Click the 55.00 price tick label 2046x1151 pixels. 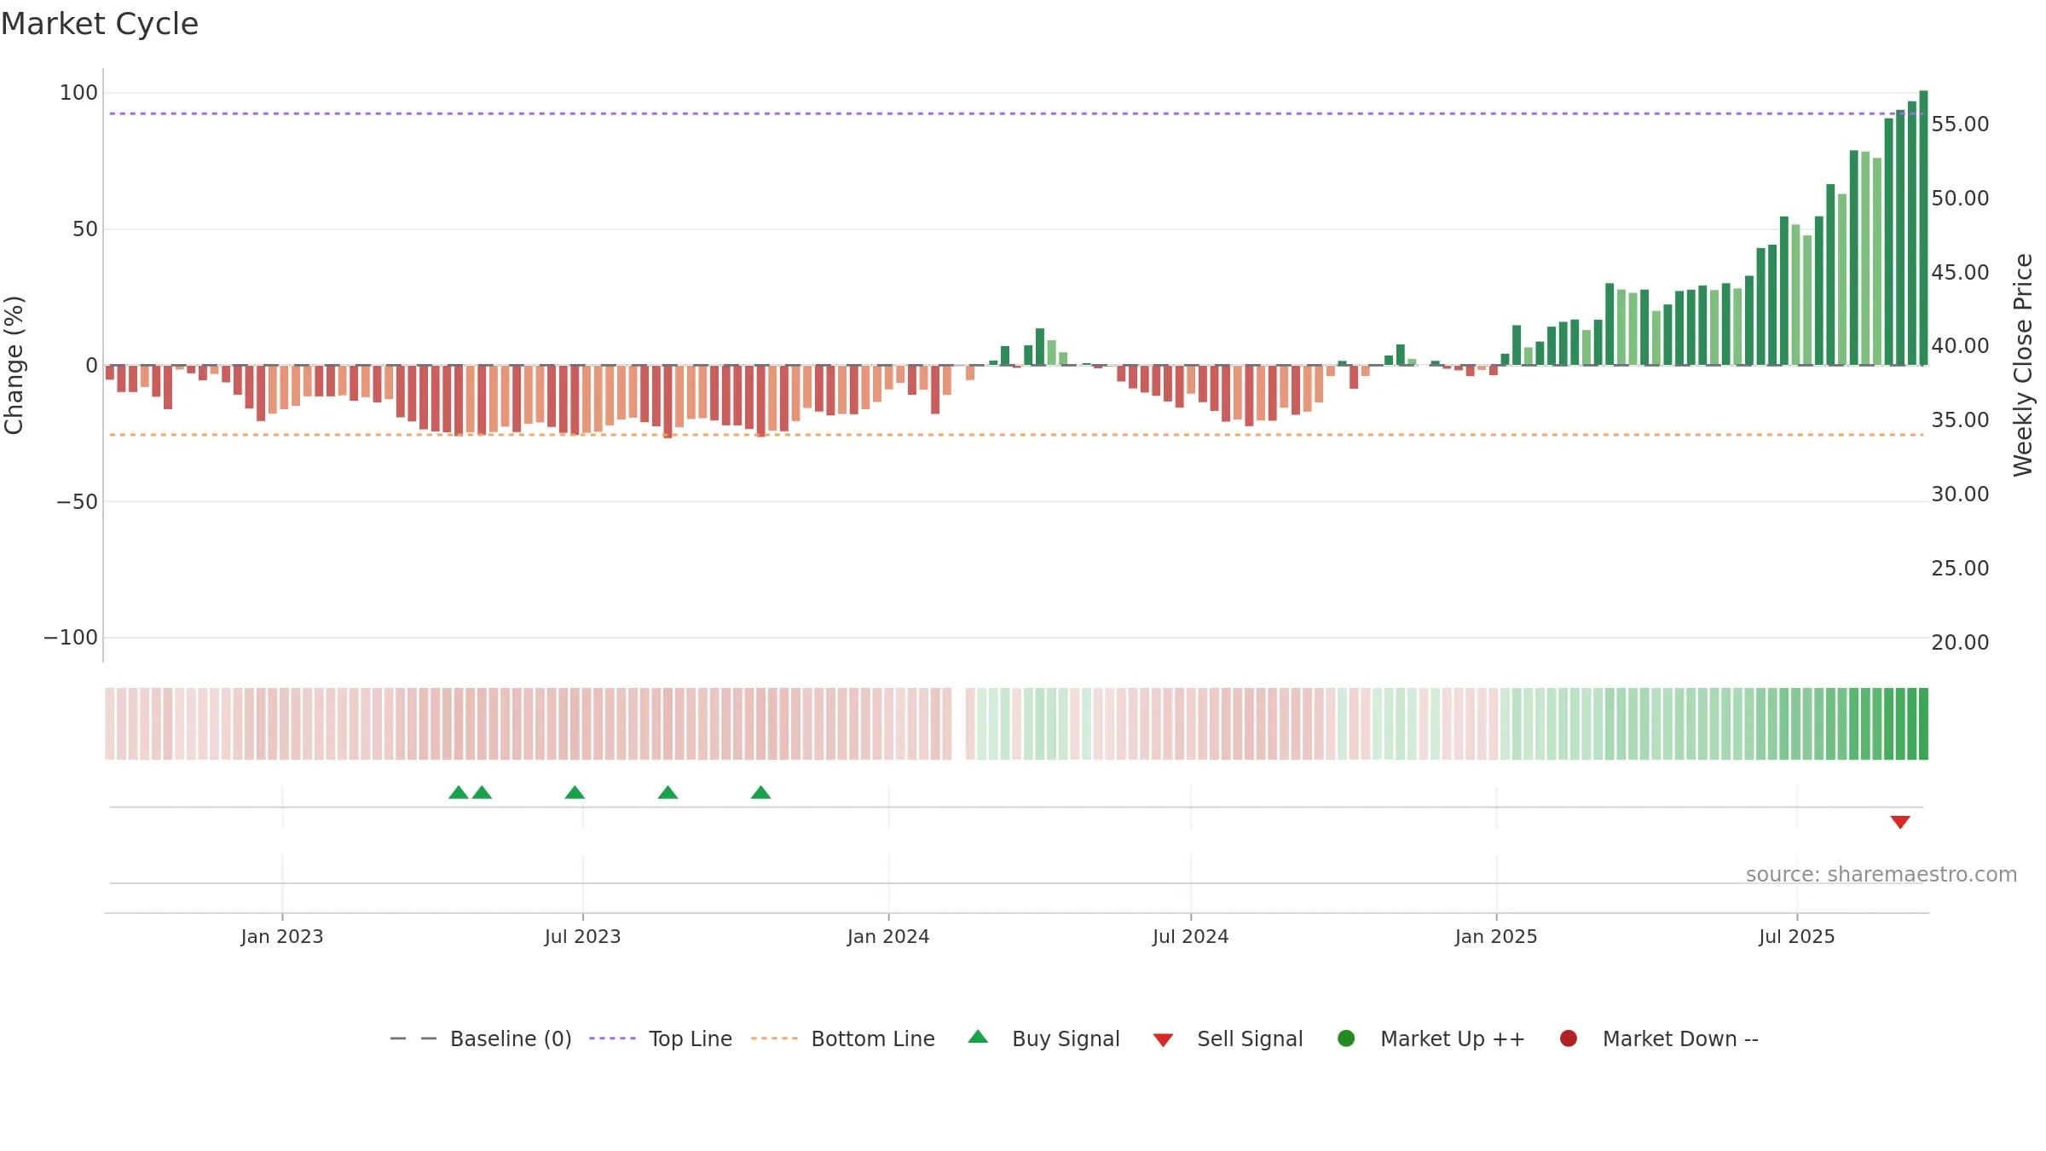click(1960, 124)
